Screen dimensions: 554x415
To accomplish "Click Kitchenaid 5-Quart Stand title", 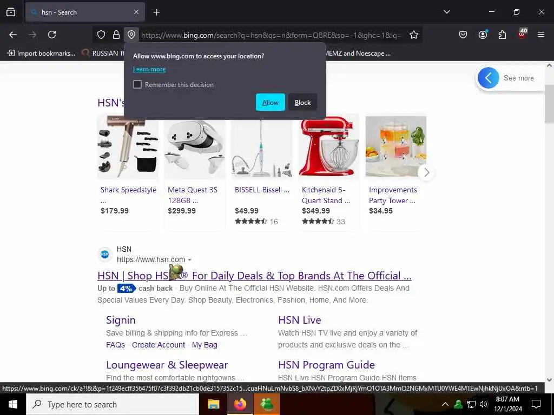I will click(x=326, y=195).
